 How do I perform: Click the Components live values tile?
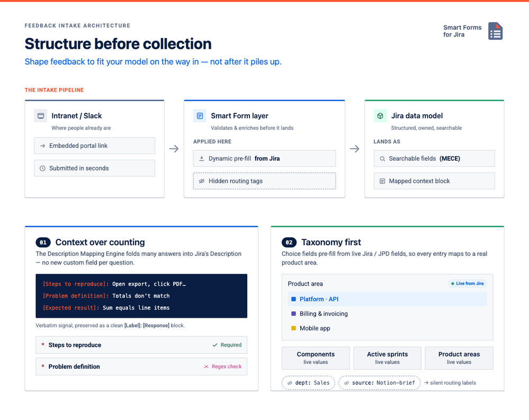pos(316,358)
